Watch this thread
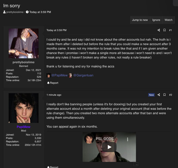 point(169,20)
